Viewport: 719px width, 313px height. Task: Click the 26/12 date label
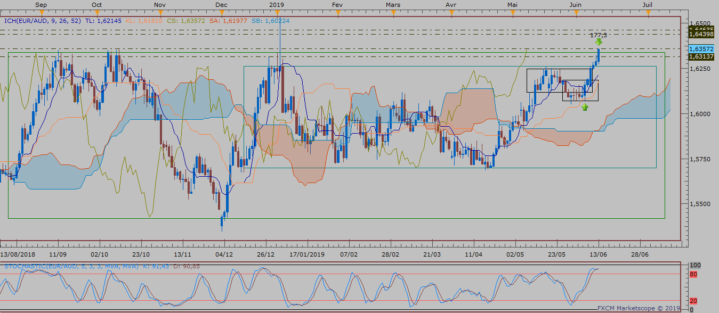click(266, 254)
